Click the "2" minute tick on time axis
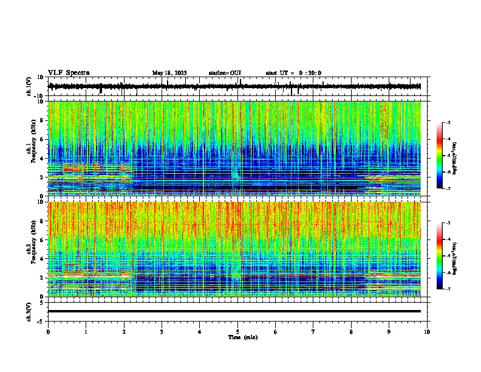481x372 pixels. point(124,332)
